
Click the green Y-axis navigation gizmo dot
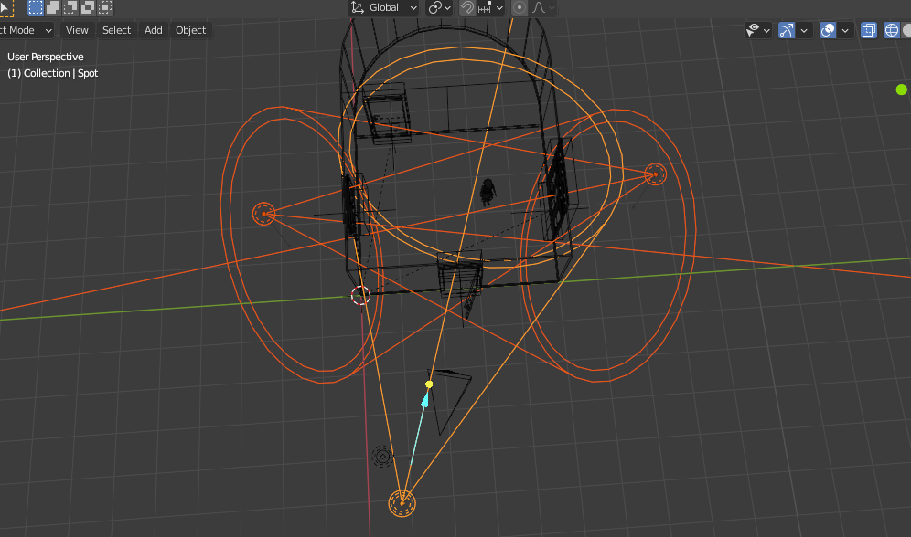tap(901, 89)
